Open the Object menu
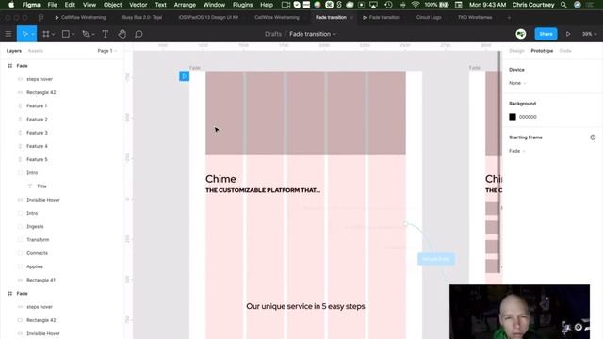Viewport: 603px width, 339px height. pyautogui.click(x=112, y=5)
